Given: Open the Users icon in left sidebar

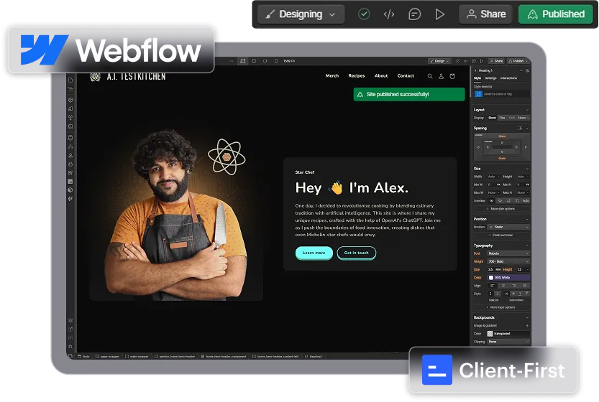Looking at the screenshot, I should click(x=70, y=156).
